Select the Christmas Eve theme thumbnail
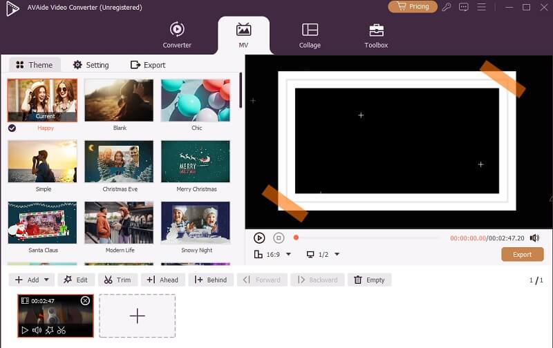This screenshot has width=553, height=348. 119,162
